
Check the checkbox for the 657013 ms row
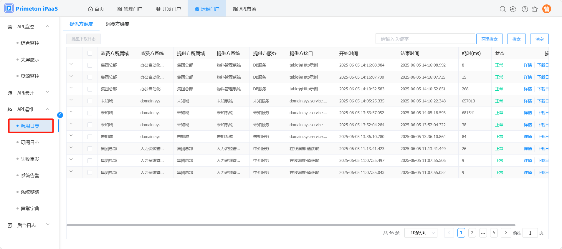click(x=90, y=101)
